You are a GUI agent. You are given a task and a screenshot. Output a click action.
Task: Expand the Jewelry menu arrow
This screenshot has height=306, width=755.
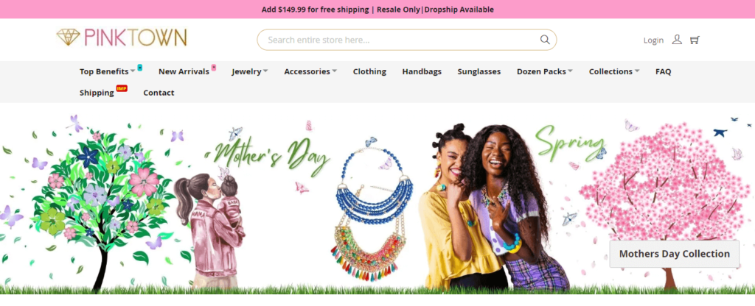[x=265, y=71]
